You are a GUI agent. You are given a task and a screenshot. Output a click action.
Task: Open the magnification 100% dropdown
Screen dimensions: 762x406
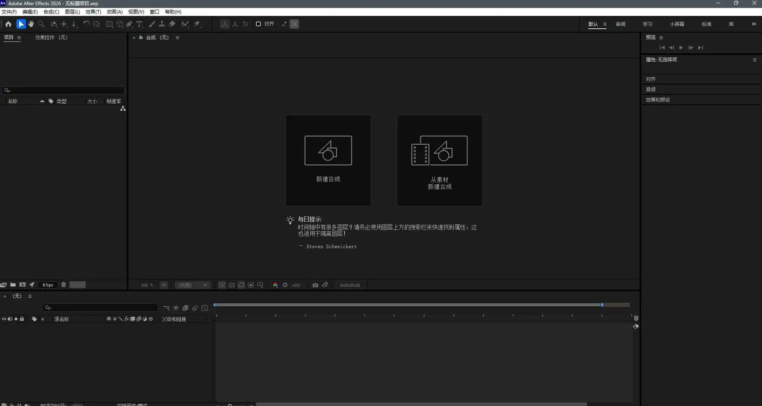[x=164, y=285]
